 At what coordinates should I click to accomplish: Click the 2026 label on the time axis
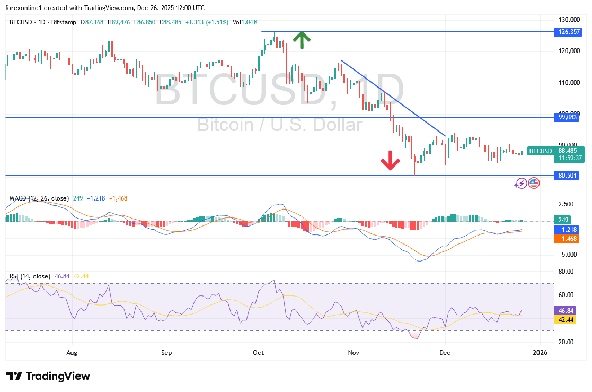pos(541,352)
